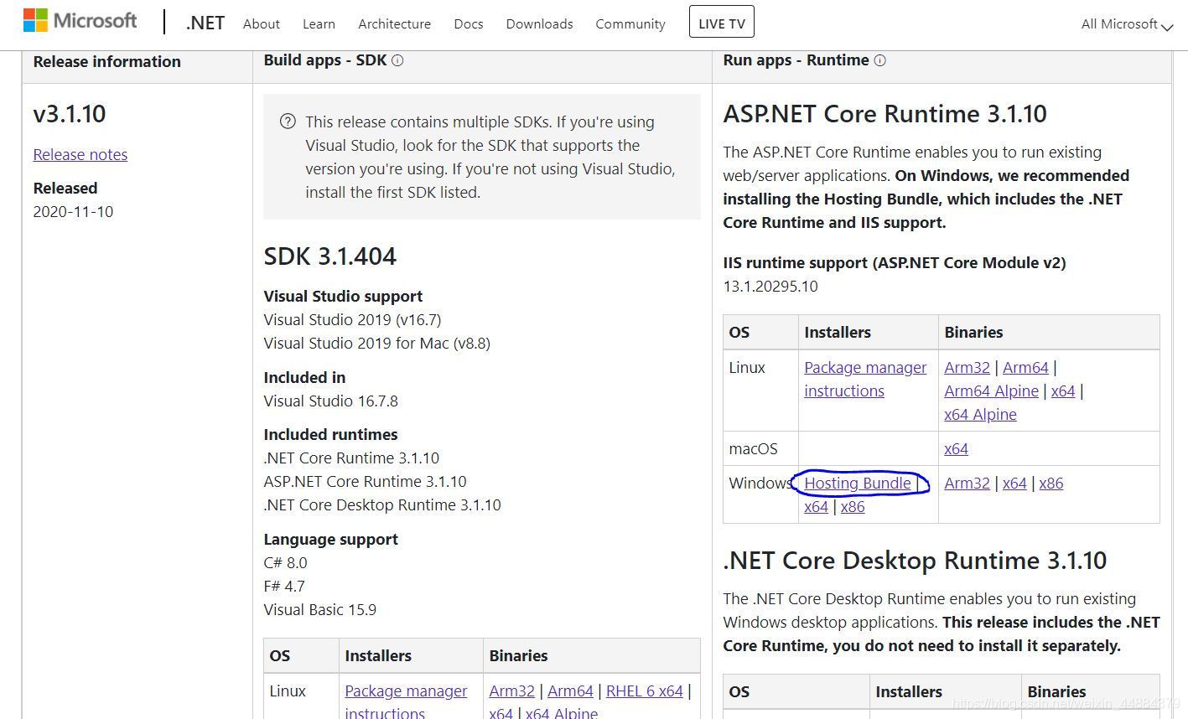The height and width of the screenshot is (719, 1188).
Task: Click the Visual Studio support subheading
Action: pos(343,296)
